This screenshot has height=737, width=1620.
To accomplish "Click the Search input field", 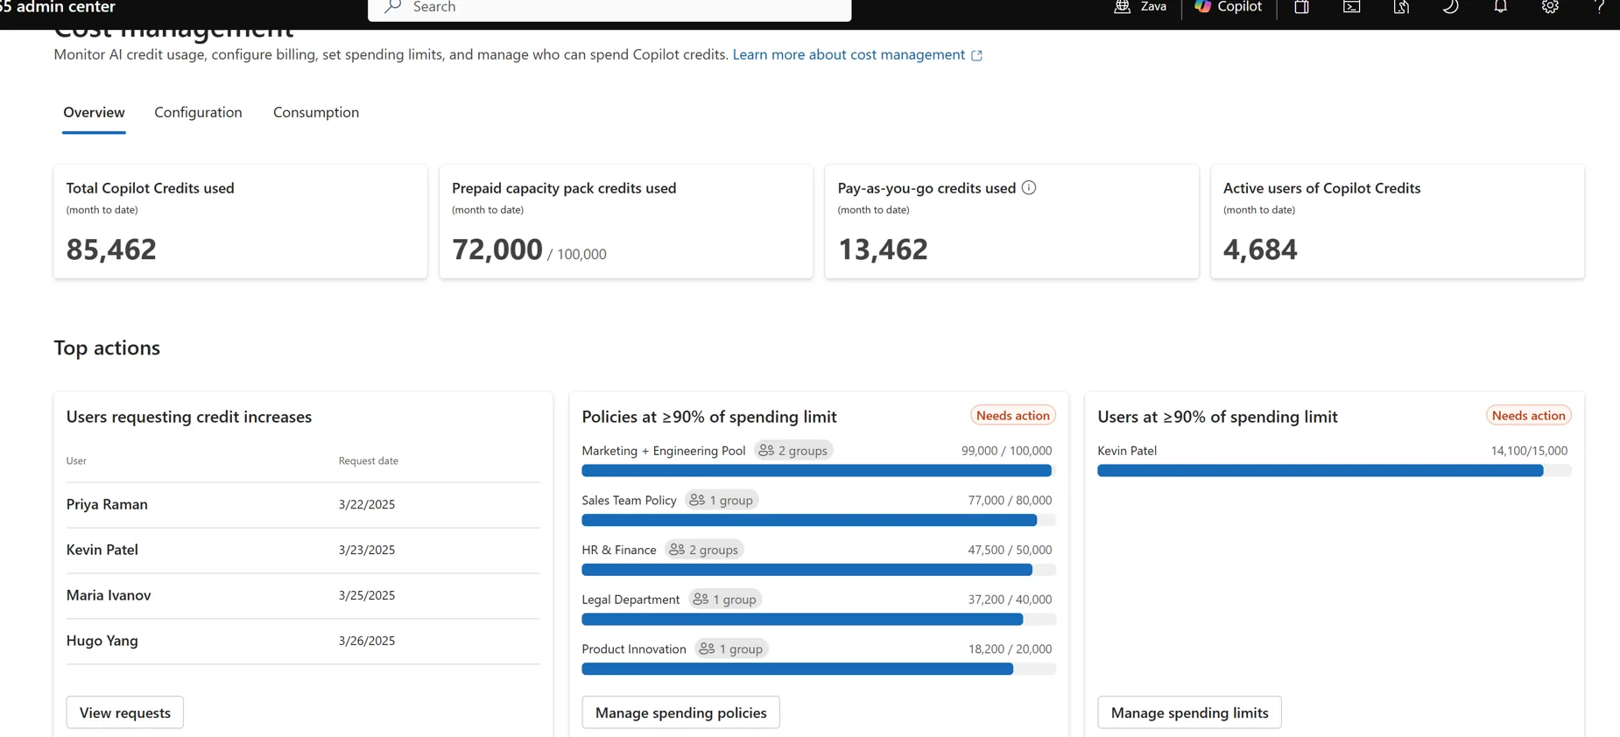I will coord(609,8).
